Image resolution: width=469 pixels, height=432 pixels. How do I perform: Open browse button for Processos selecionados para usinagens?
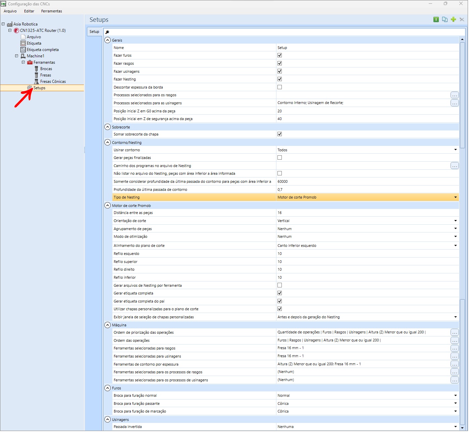point(455,103)
